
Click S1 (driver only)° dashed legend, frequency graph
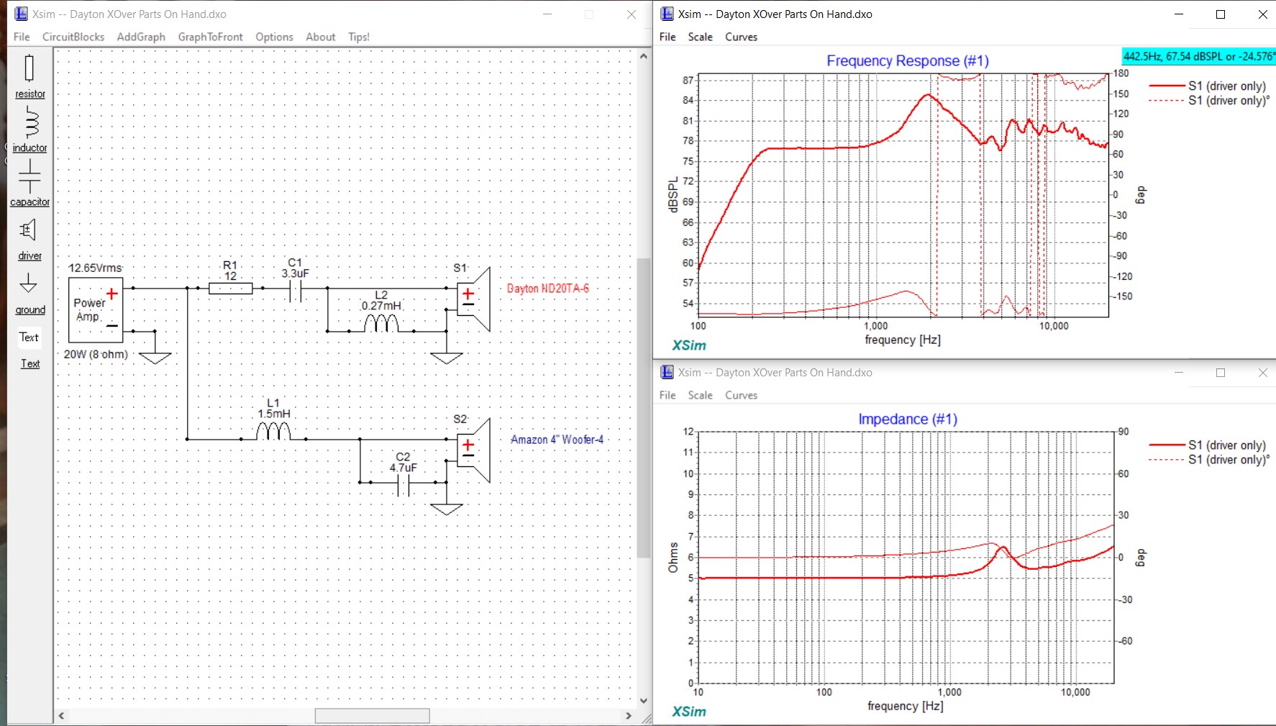coord(1209,100)
